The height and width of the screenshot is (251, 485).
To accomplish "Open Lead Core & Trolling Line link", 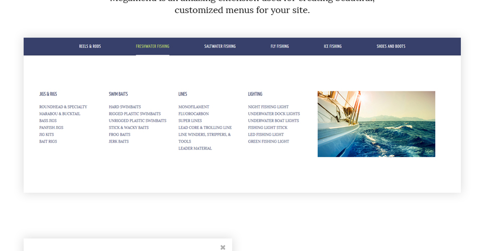I will [x=205, y=128].
